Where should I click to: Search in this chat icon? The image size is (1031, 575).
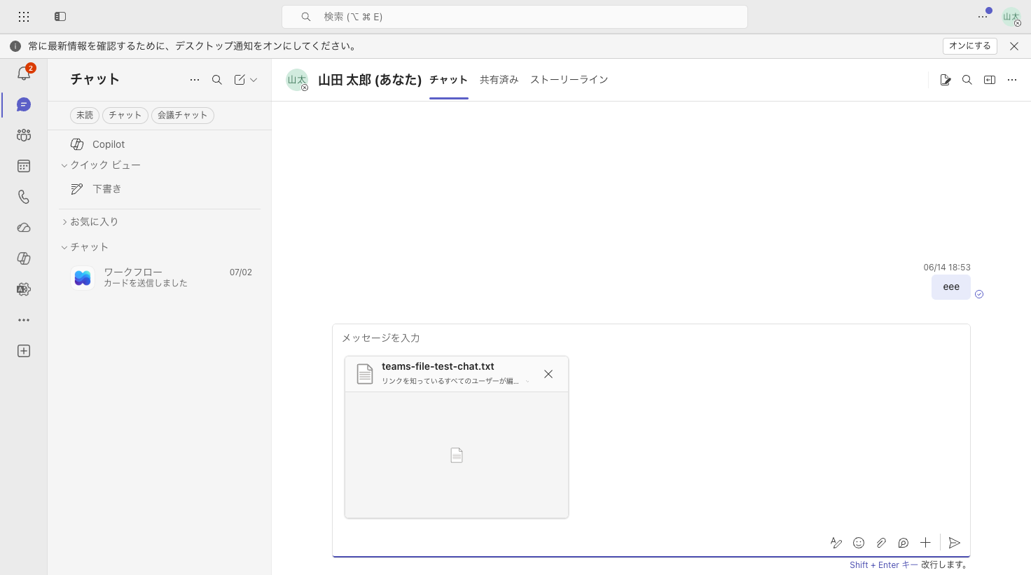pyautogui.click(x=967, y=80)
